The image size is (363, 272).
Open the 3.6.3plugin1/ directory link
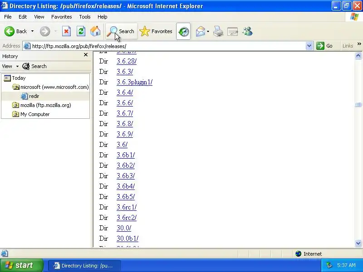[x=134, y=82]
